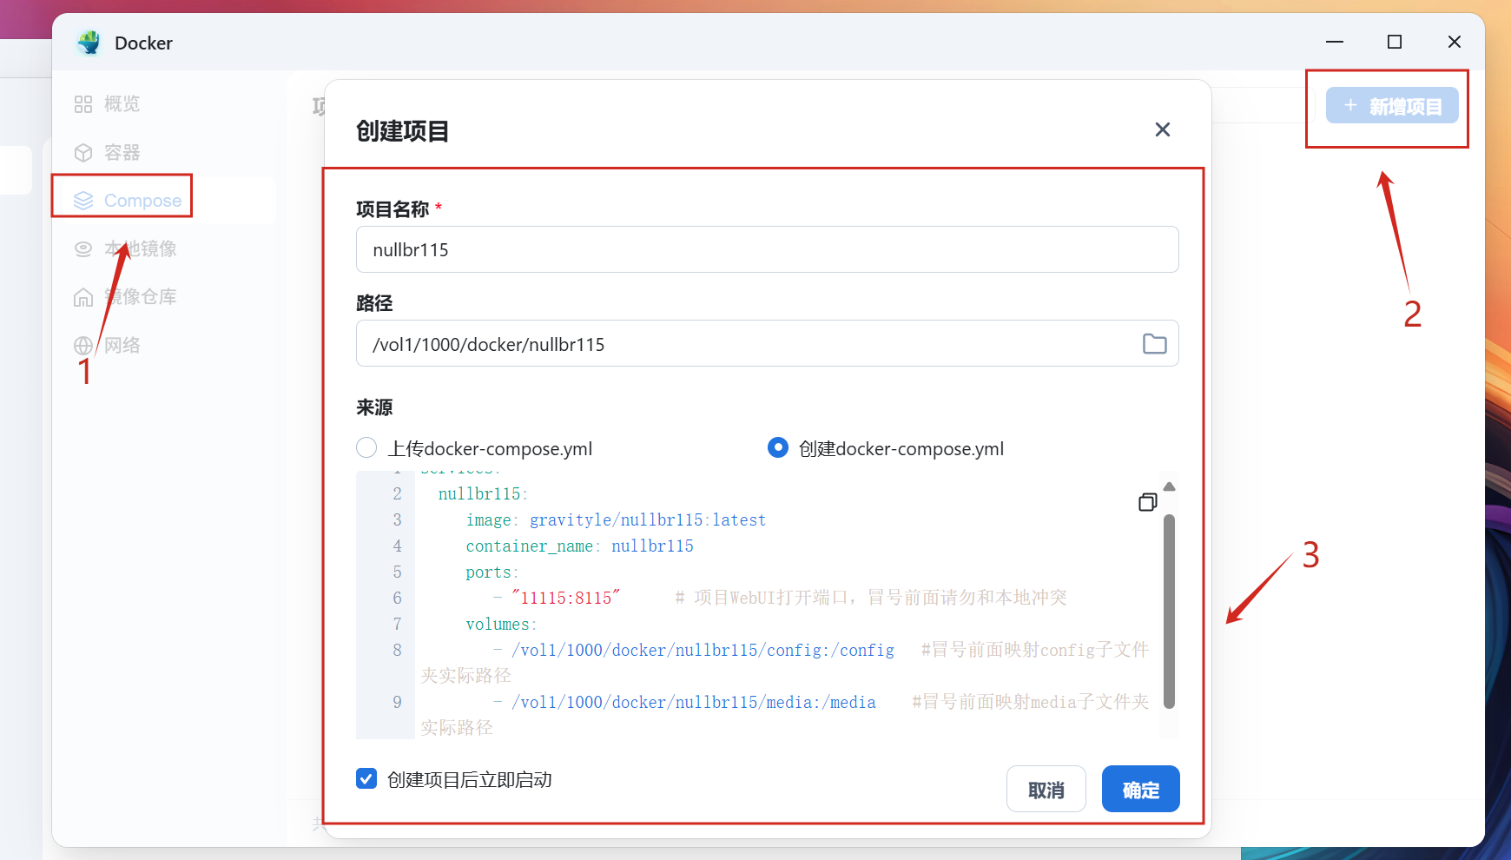This screenshot has width=1511, height=860.
Task: Click the Docker app logo icon
Action: point(89,43)
